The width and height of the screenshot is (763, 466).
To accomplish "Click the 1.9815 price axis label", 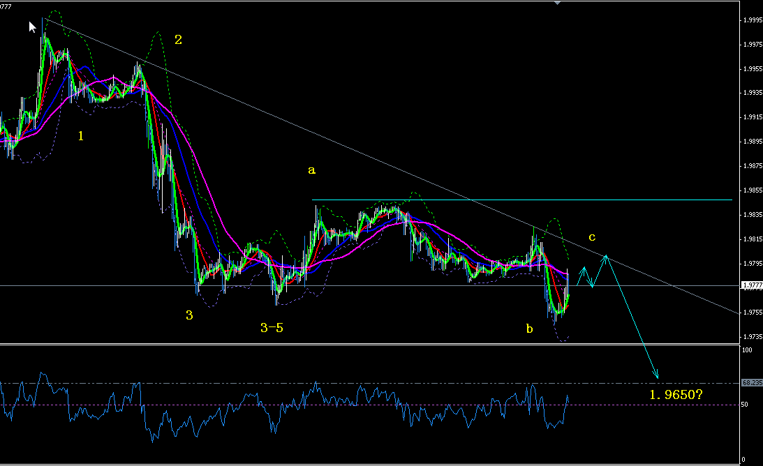I will click(753, 239).
